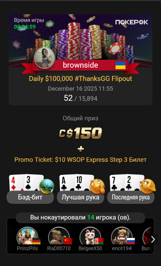Select PrinzPils player avatar
The height and width of the screenshot is (266, 161).
[27, 236]
